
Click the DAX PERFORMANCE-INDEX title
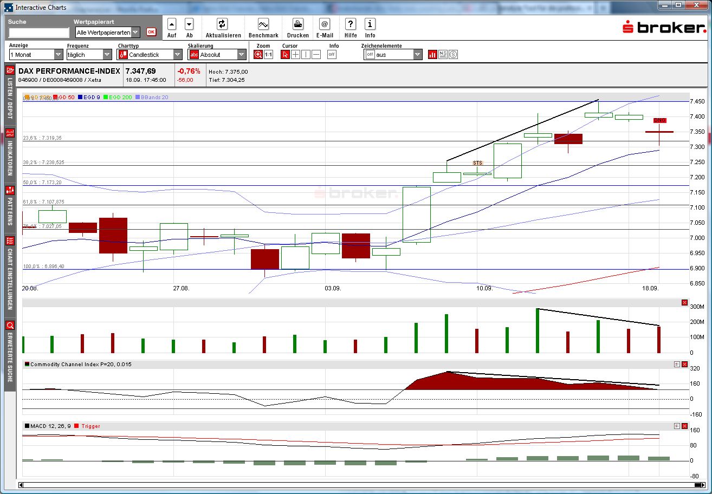pyautogui.click(x=69, y=71)
